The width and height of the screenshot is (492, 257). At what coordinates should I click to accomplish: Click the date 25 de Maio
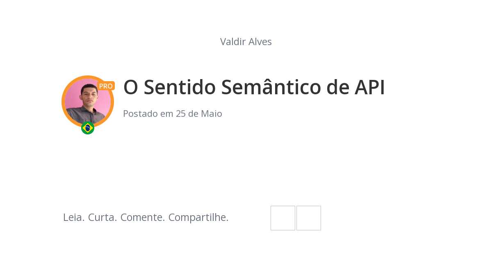(199, 114)
